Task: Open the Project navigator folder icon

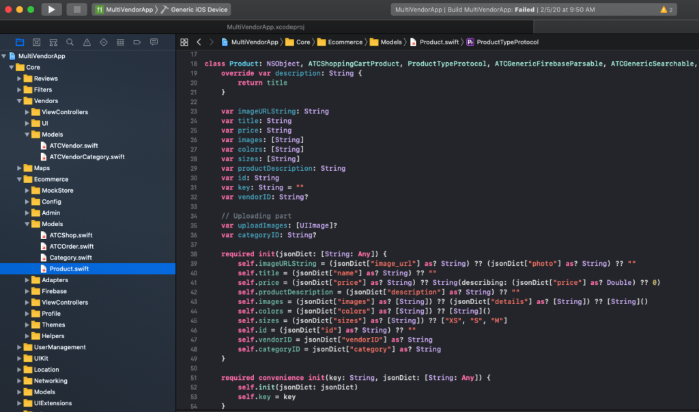Action: click(20, 42)
